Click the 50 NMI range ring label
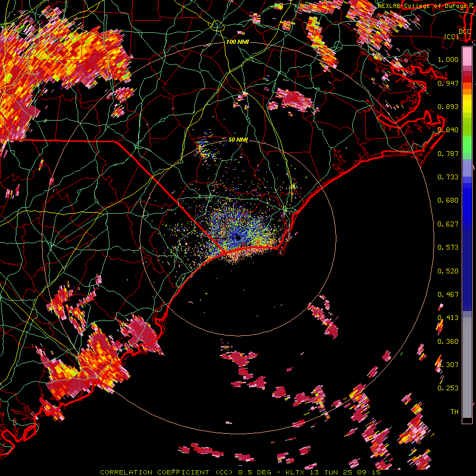This screenshot has height=476, width=476. click(239, 140)
